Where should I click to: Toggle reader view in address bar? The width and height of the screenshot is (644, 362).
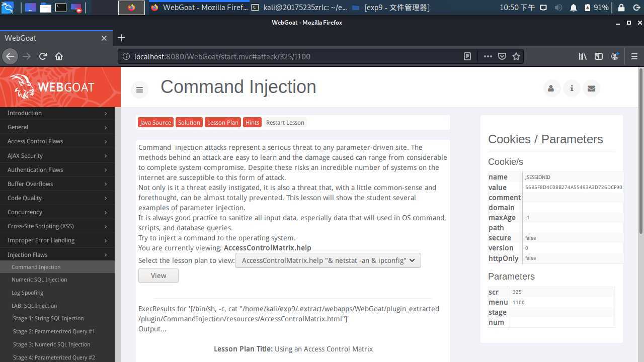[x=467, y=56]
